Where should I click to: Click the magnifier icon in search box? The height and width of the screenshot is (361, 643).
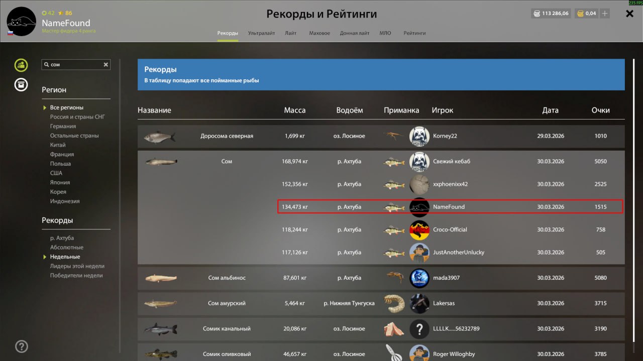(x=47, y=65)
